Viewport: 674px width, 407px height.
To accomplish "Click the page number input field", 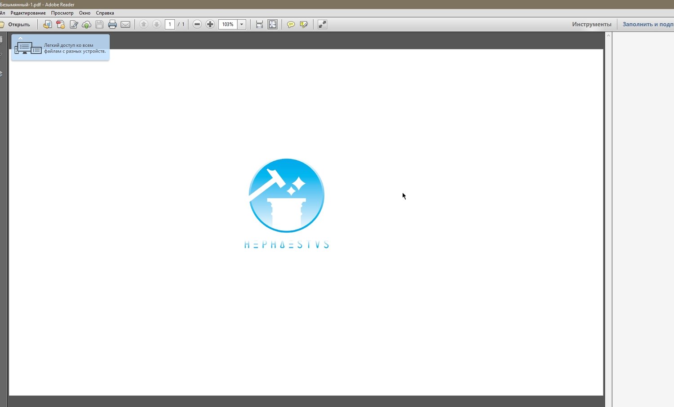I will tap(170, 24).
